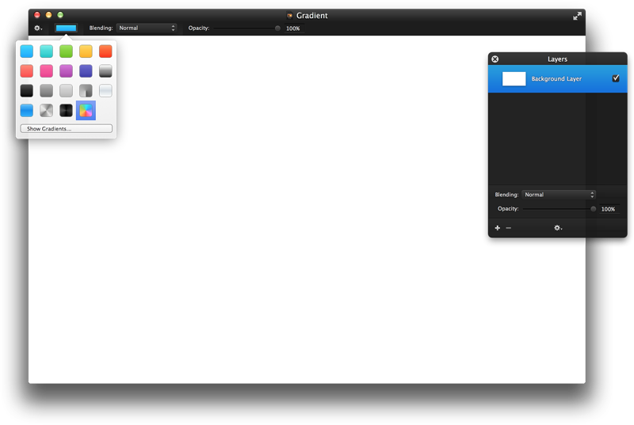Select the indigo blue gradient preset
Screen dimensions: 634x425
click(x=86, y=71)
